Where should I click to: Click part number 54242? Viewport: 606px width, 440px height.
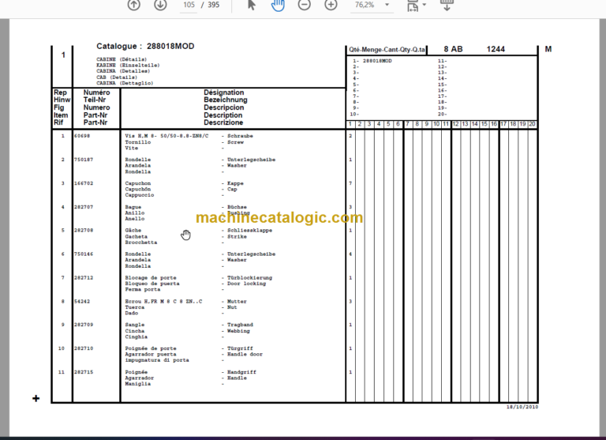tap(82, 301)
